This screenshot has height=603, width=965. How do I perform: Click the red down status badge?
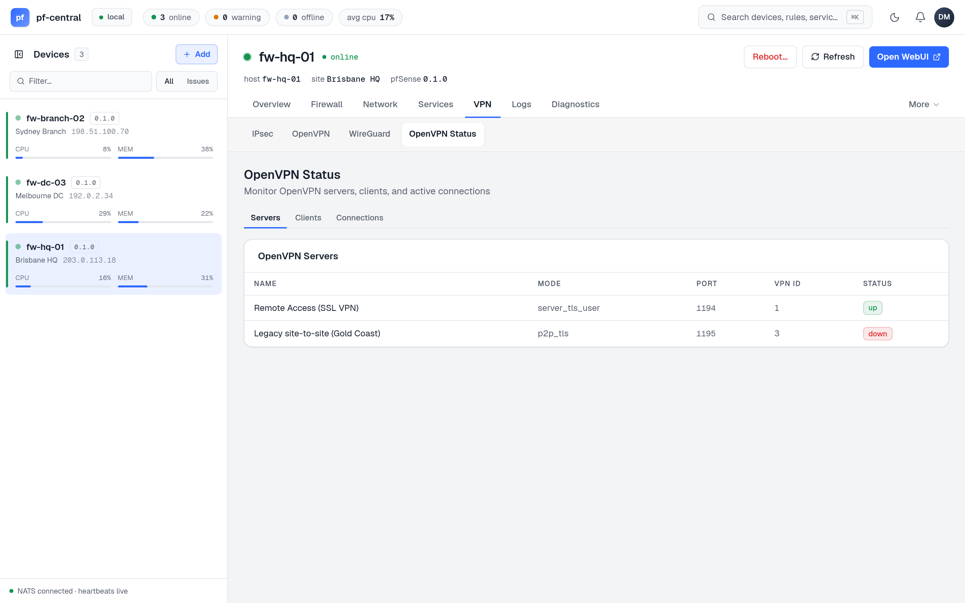[877, 334]
